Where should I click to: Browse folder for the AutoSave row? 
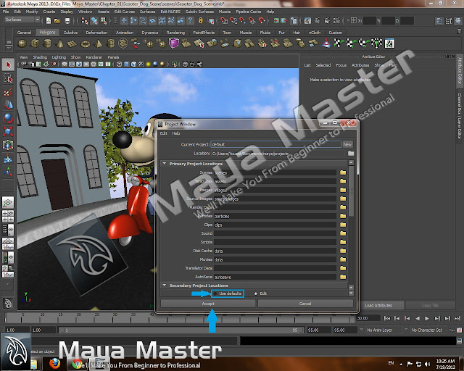click(343, 277)
